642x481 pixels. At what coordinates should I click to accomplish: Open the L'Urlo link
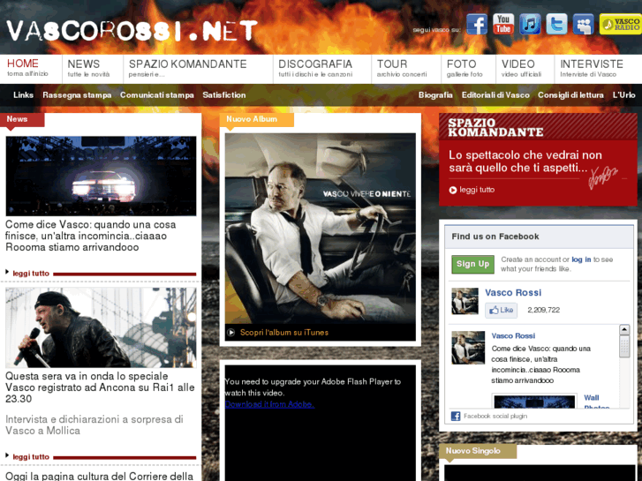pyautogui.click(x=624, y=95)
